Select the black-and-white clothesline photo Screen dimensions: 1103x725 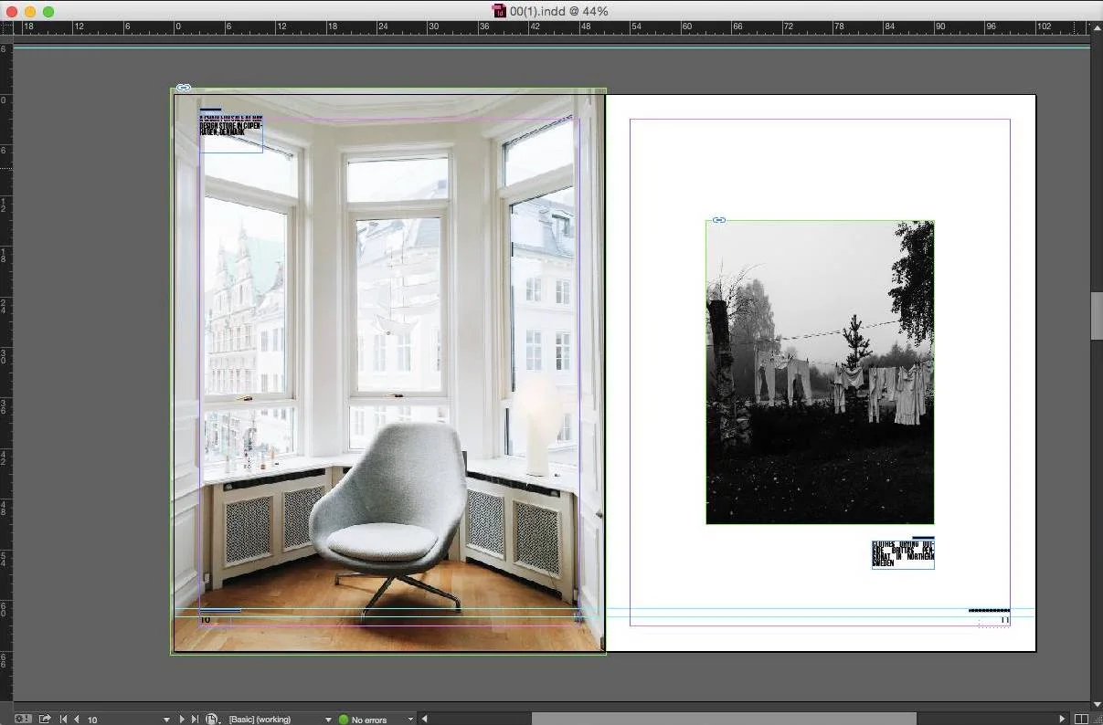[820, 372]
